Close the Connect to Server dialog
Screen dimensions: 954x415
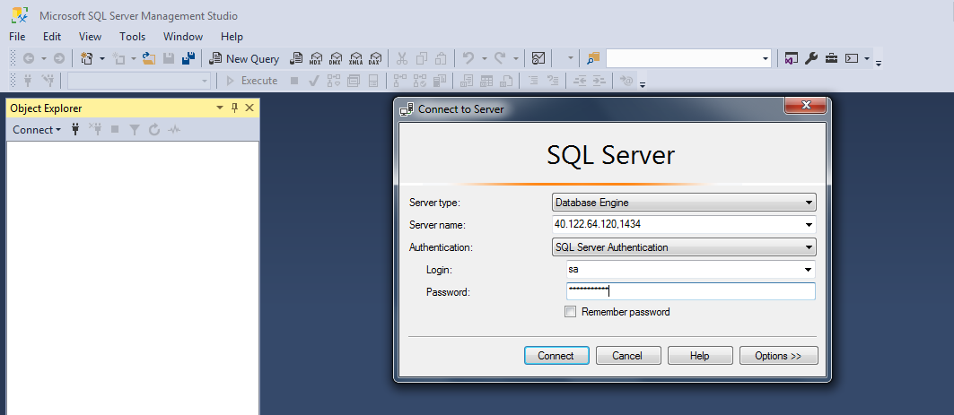click(x=806, y=105)
